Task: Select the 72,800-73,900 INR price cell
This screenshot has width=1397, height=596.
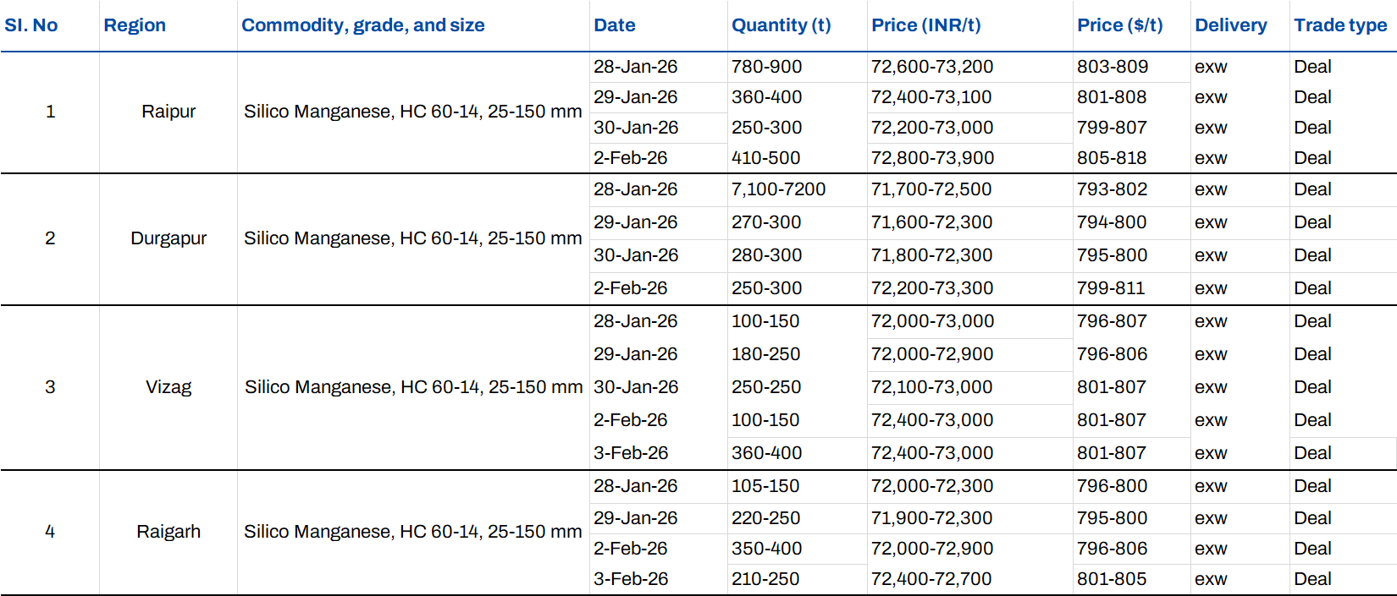Action: 932,158
